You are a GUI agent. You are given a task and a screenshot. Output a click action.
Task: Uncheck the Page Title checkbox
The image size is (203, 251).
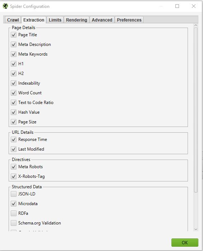coord(14,35)
